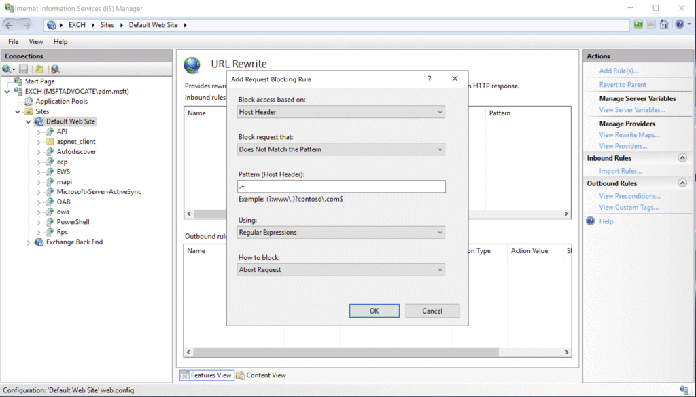Open the View menu

[x=35, y=42]
